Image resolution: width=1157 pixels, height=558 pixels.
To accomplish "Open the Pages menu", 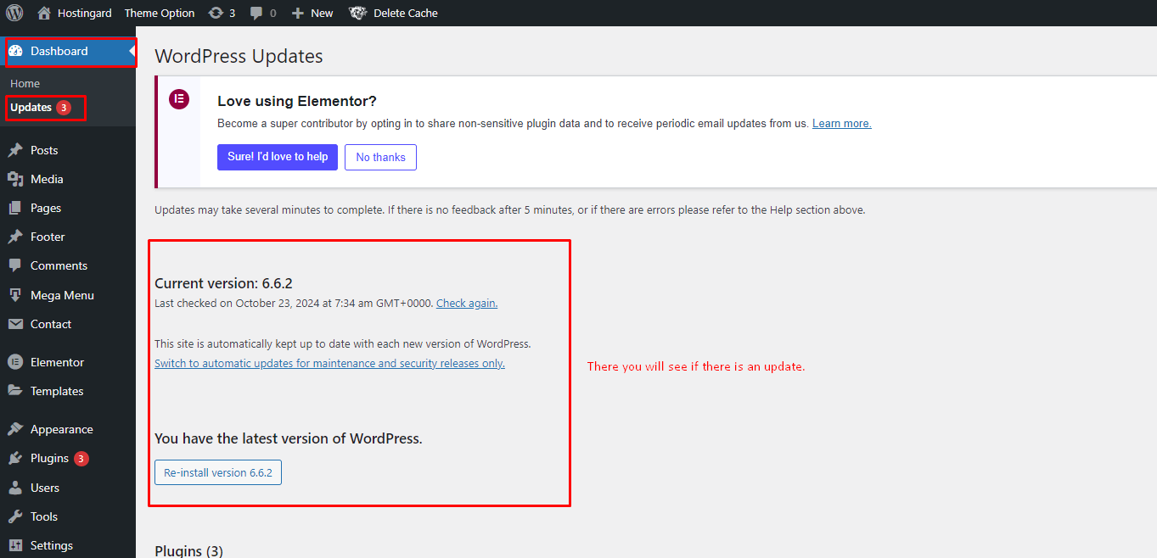I will pyautogui.click(x=46, y=208).
